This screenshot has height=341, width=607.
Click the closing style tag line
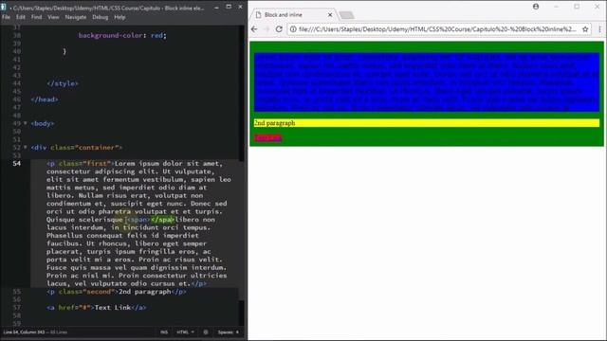(x=63, y=83)
